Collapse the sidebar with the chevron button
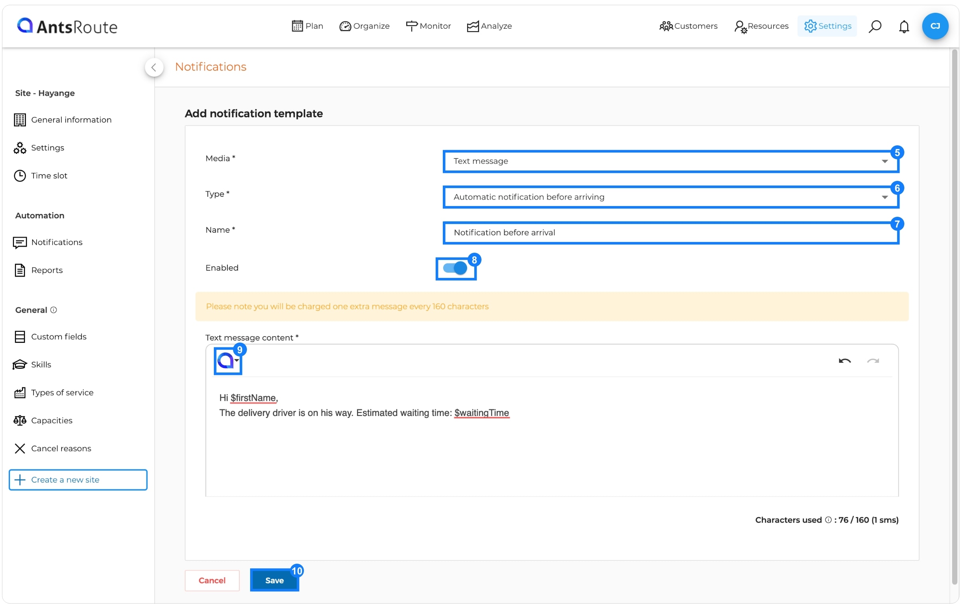 154,67
